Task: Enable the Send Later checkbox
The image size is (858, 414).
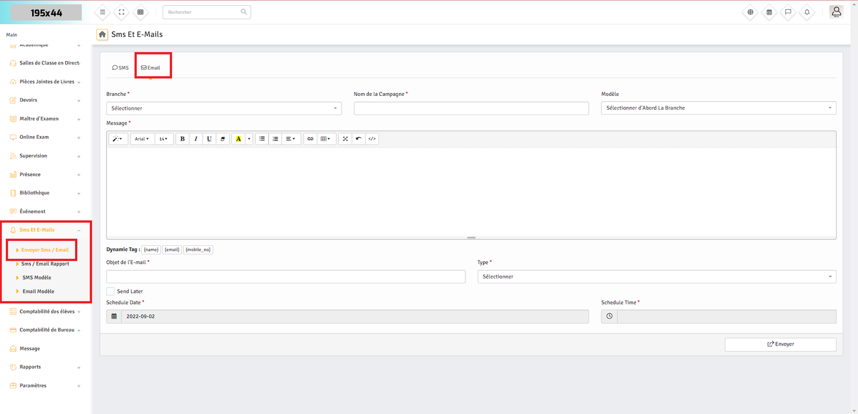Action: (x=110, y=291)
